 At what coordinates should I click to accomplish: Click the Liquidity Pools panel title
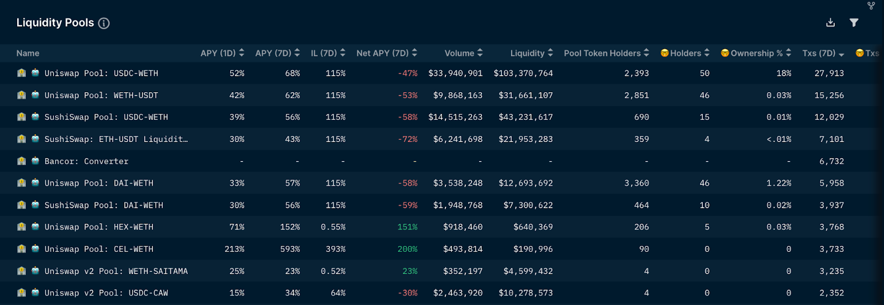pos(55,23)
